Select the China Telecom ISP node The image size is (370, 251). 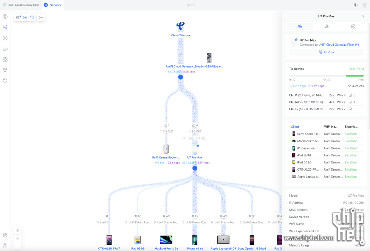pyautogui.click(x=181, y=29)
